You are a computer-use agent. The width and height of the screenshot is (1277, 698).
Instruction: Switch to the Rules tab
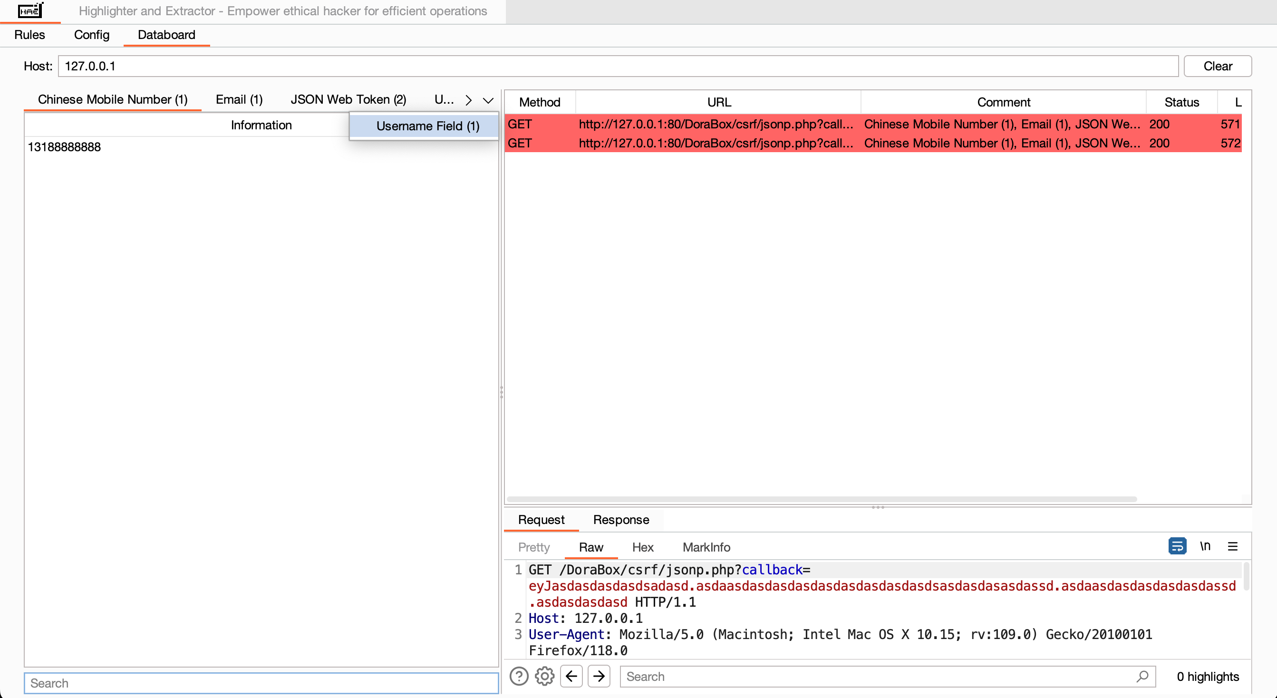pyautogui.click(x=30, y=35)
